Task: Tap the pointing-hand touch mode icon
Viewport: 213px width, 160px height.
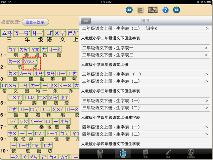Action: tap(153, 10)
